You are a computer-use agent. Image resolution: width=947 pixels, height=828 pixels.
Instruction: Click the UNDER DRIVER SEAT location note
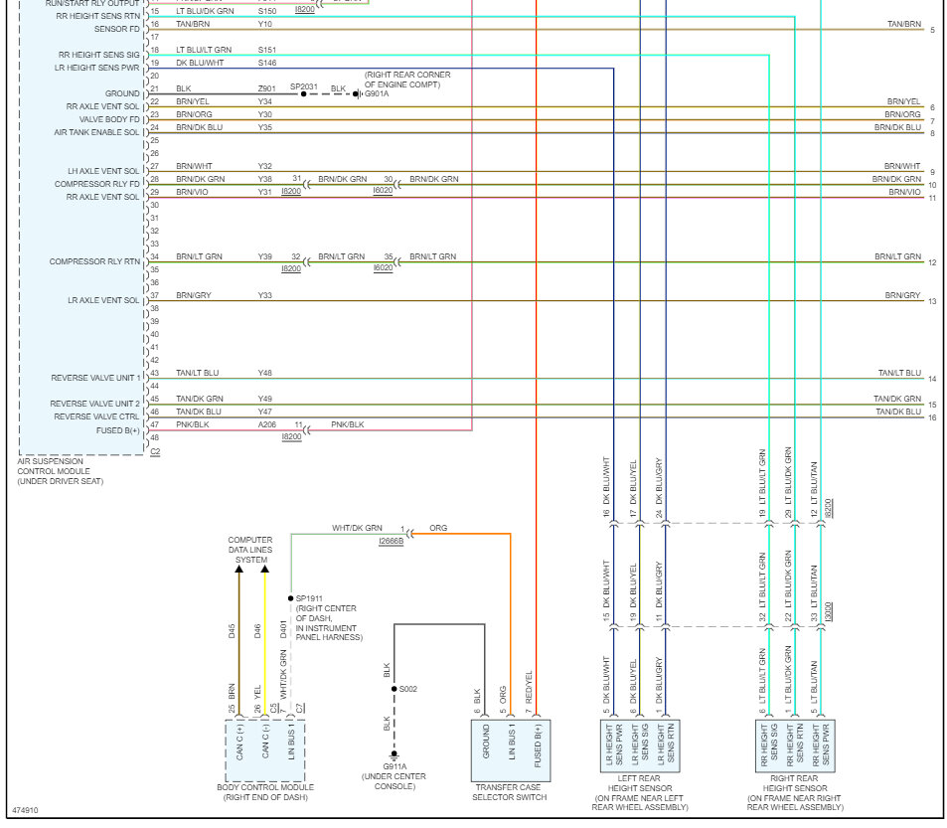tap(61, 481)
